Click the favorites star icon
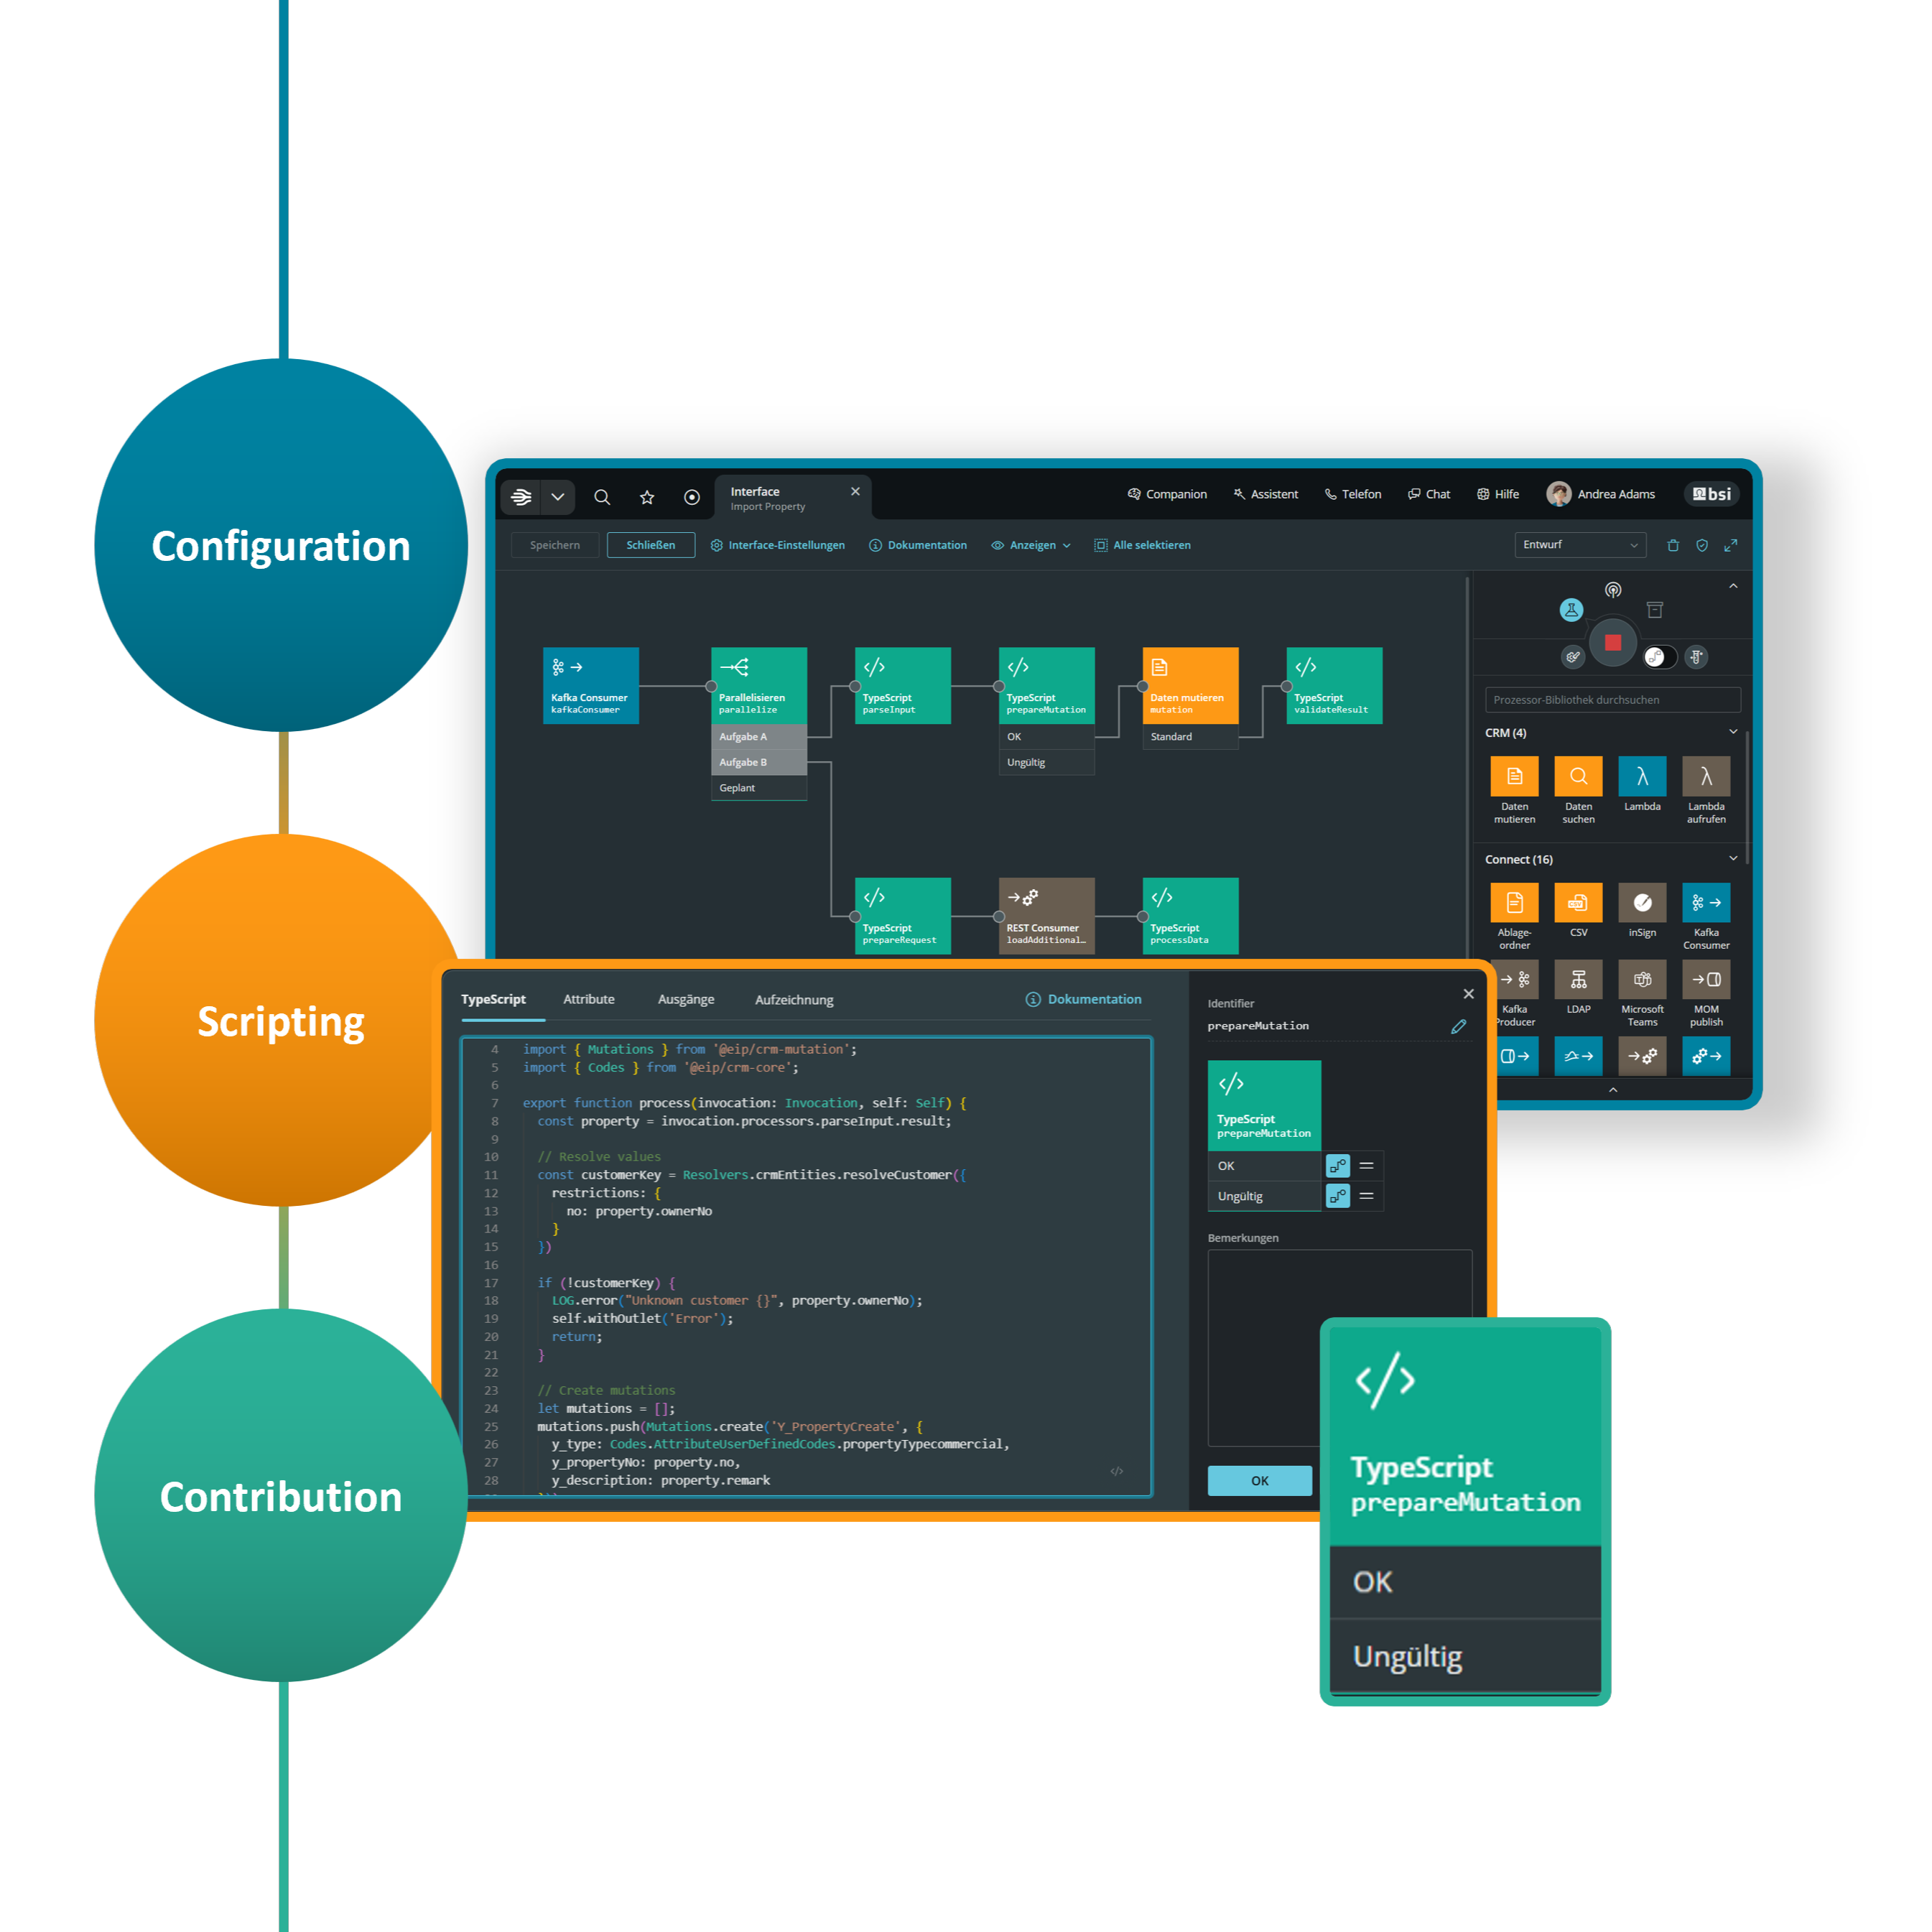Screen dimensions: 1932x1932 click(647, 497)
